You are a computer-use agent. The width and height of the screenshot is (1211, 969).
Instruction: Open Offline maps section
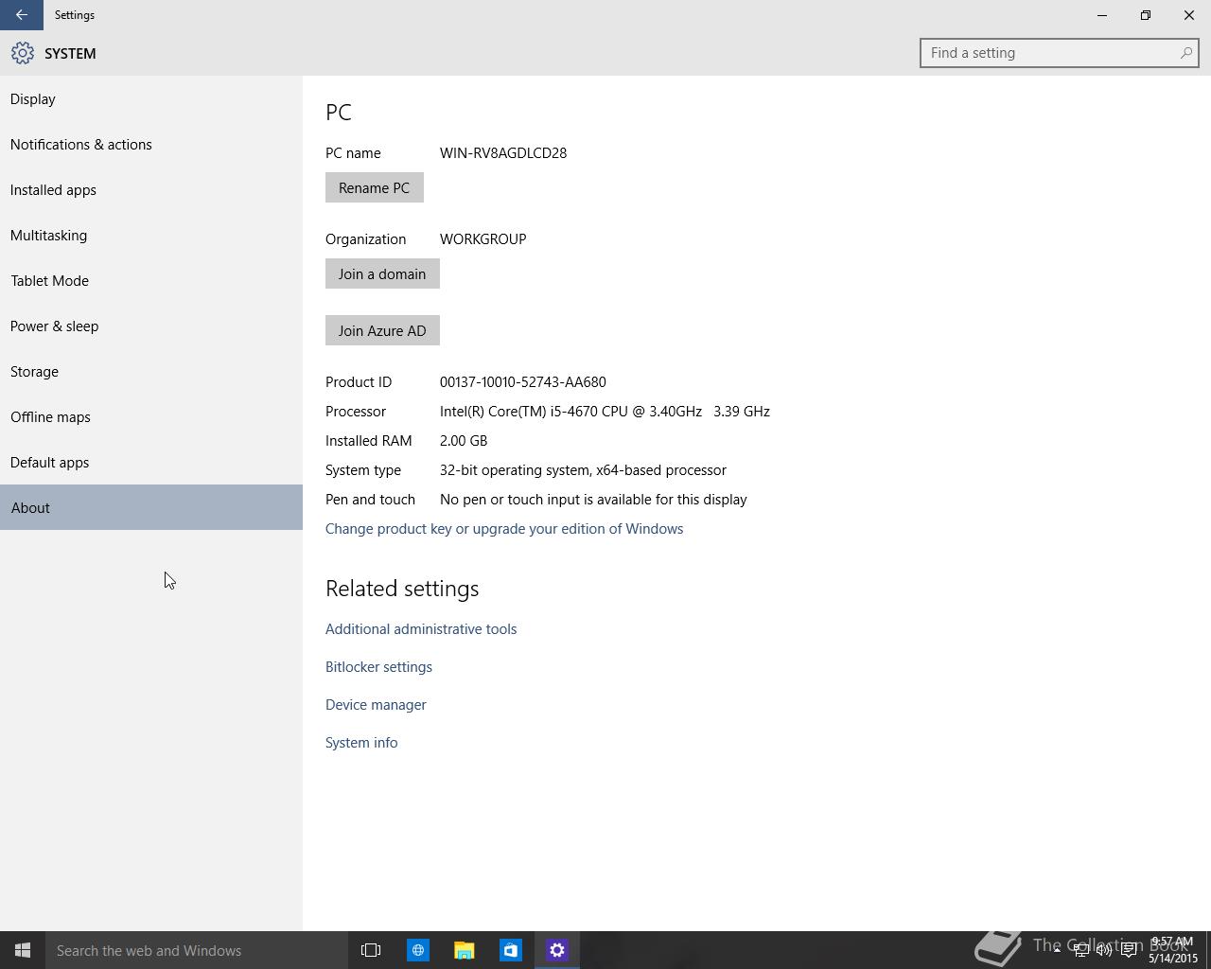pos(151,416)
